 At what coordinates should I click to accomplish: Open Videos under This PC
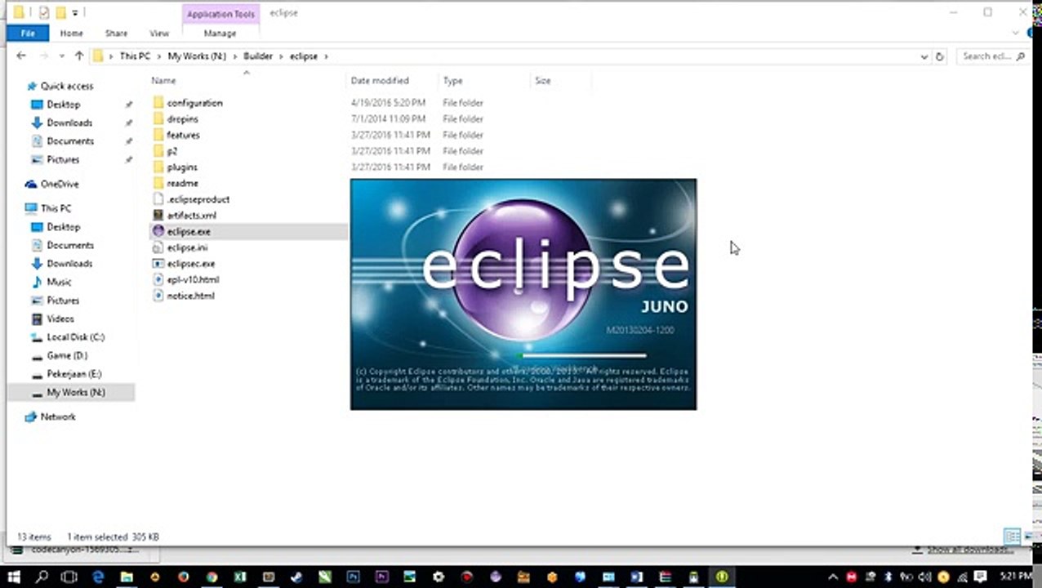click(60, 318)
